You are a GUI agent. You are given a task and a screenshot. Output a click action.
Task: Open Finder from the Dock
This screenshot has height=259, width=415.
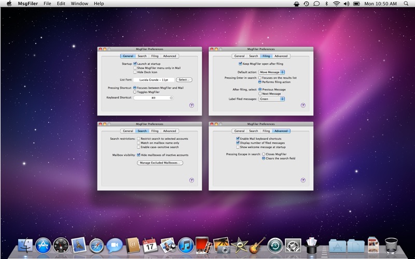[25, 245]
